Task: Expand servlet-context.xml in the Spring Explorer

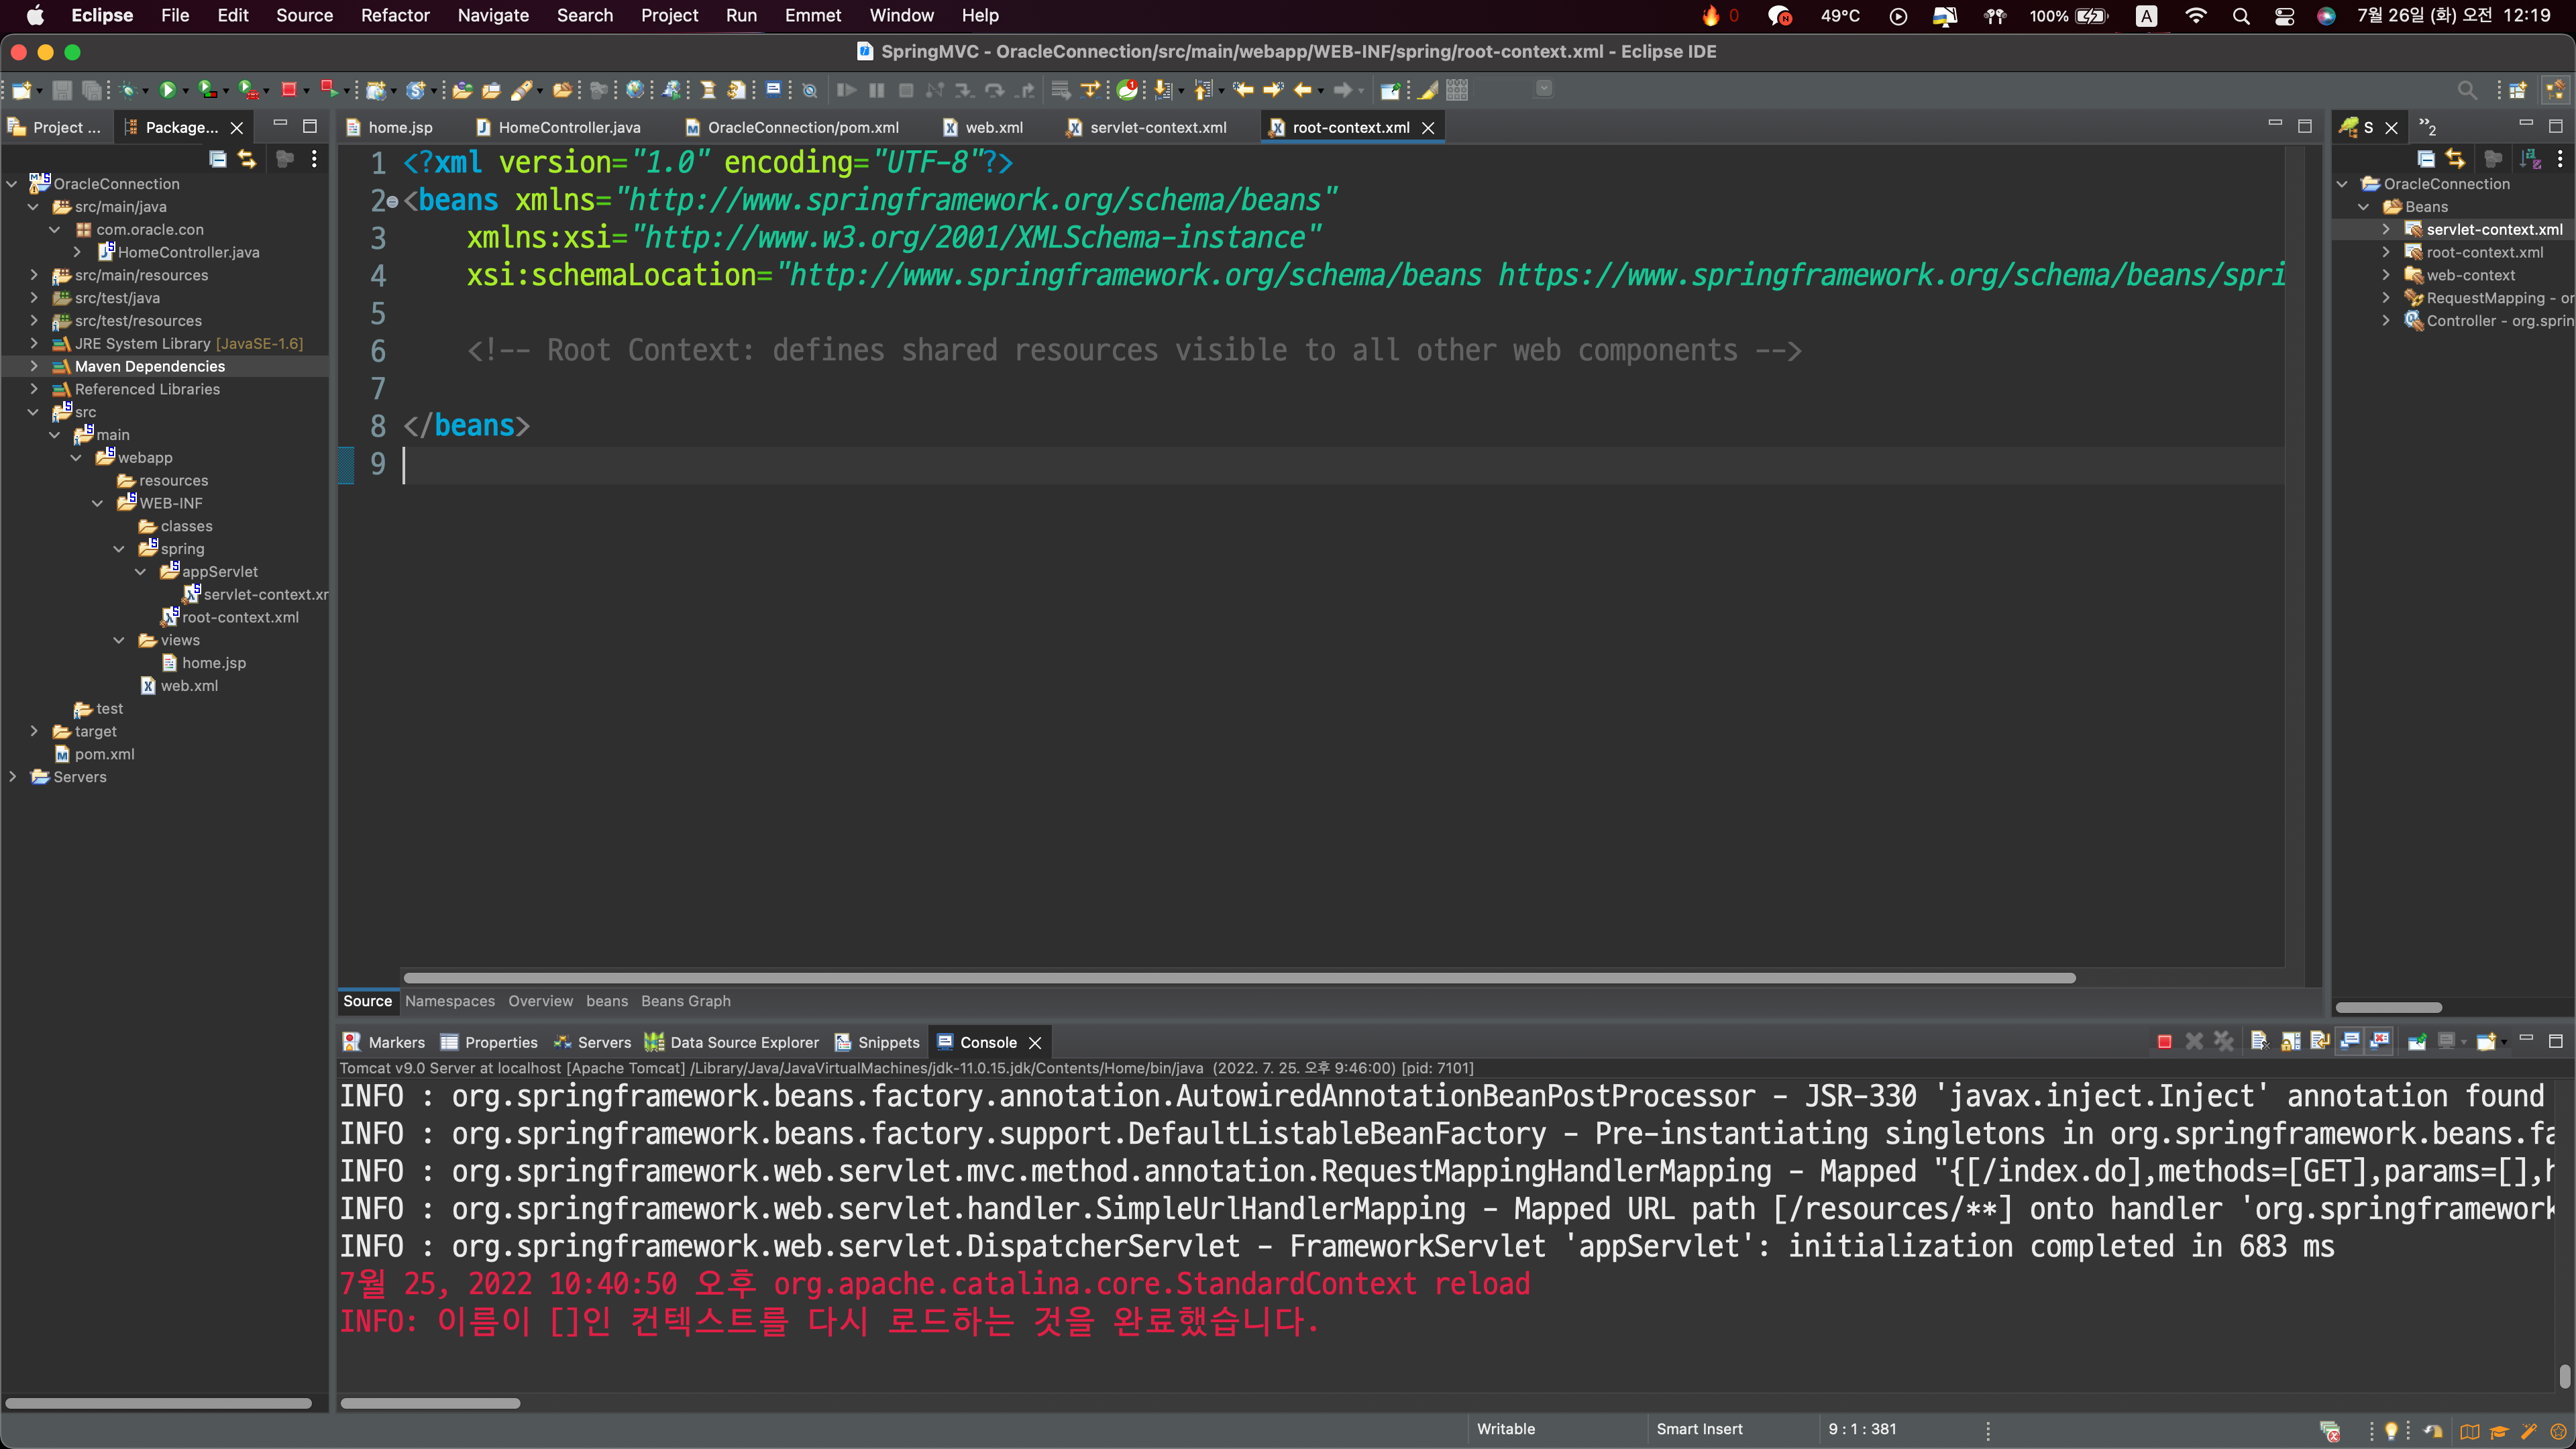Action: click(x=2385, y=229)
